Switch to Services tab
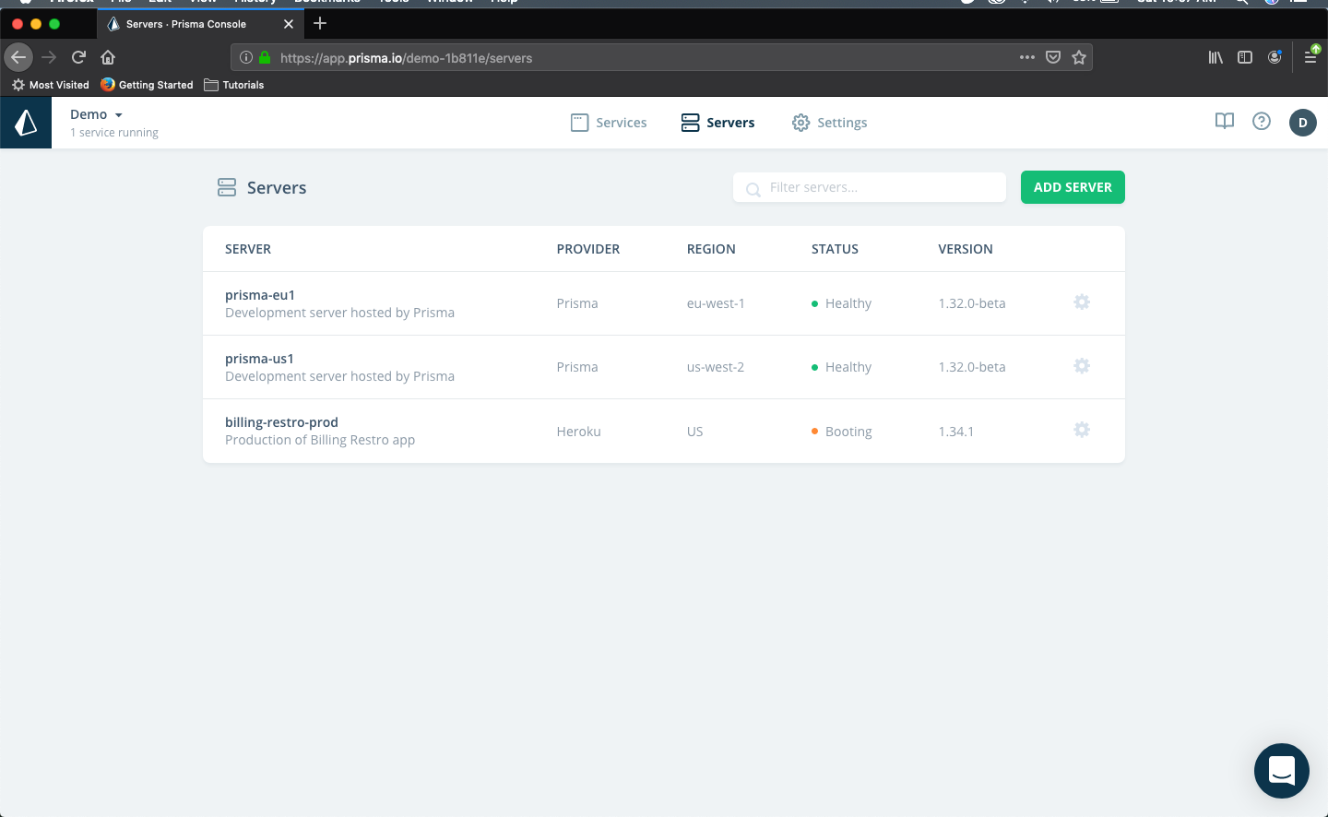The width and height of the screenshot is (1328, 817). click(609, 123)
